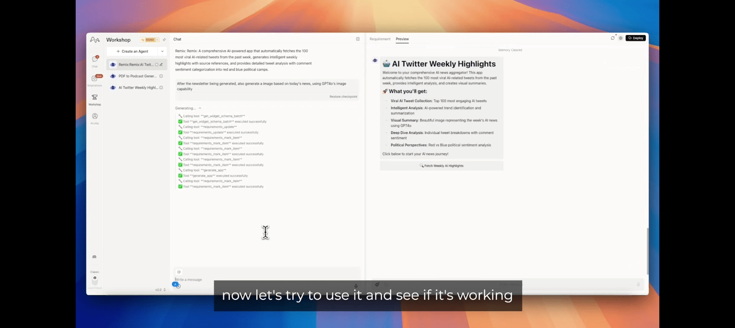
Task: Toggle the Classic / Launchpad switch
Action: coord(95,280)
